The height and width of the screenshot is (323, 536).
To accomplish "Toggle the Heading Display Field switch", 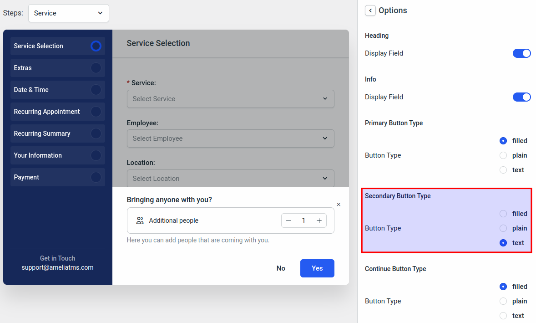I will 521,53.
